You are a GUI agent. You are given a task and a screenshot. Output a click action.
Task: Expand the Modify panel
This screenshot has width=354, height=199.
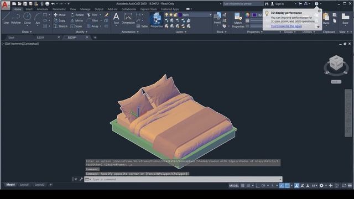[81, 32]
